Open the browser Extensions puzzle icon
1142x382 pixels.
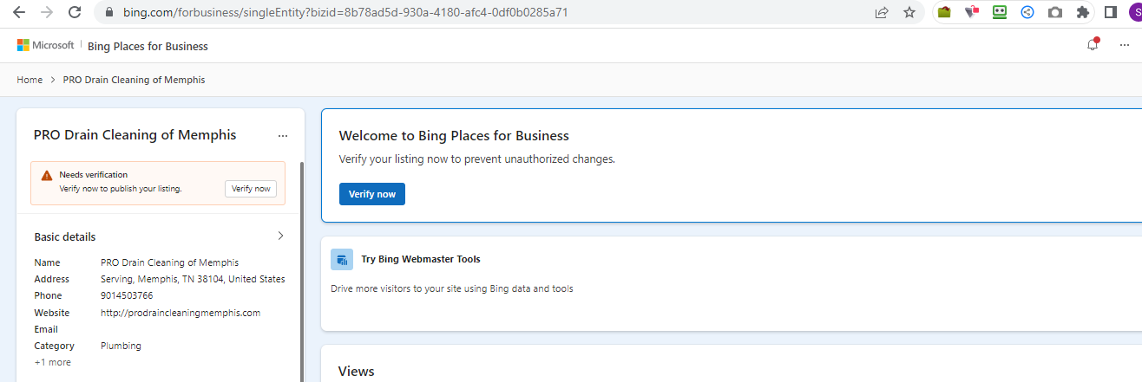click(1082, 13)
